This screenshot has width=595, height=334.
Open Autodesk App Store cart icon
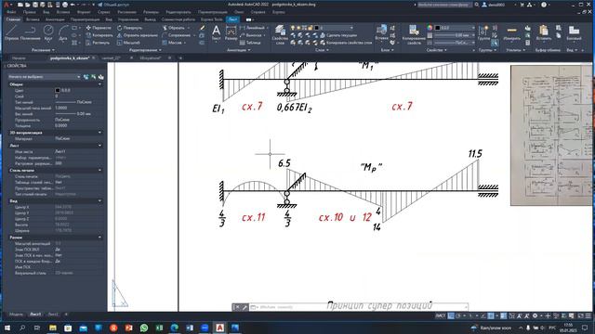point(522,5)
